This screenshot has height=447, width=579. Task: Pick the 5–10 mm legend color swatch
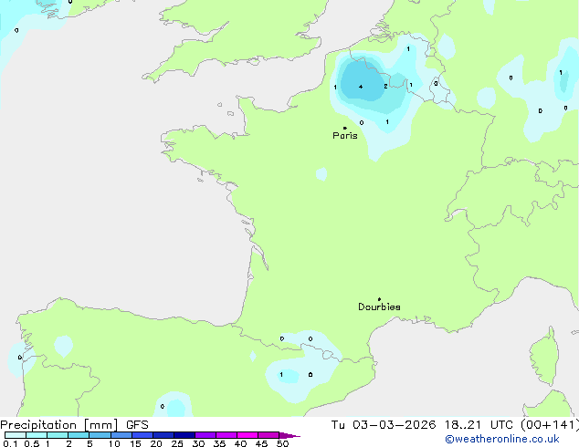pyautogui.click(x=100, y=435)
